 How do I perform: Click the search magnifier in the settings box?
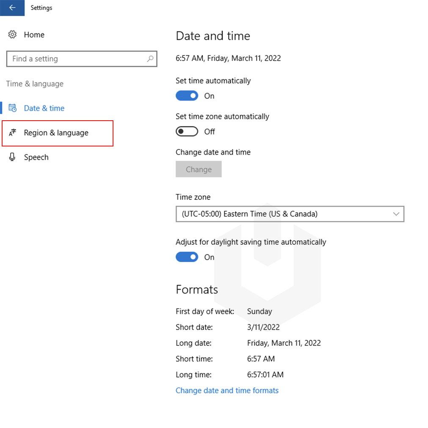point(150,59)
